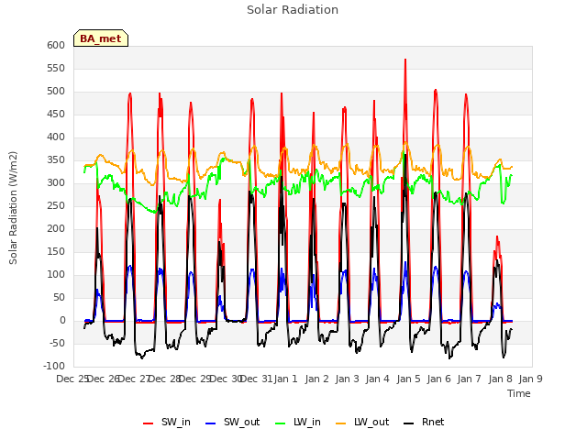587x440 pixels.
Task: Click the Jan 3 x-axis date label
Action: coord(347,379)
